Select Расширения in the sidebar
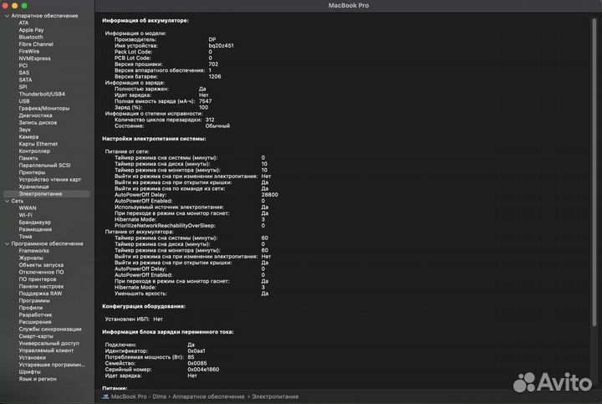Screen dimensions: 602x404 [x=35, y=322]
